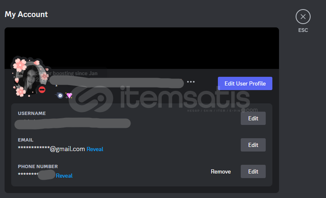
Task: Click the Do Not Disturb status indicator
Action: coord(42,90)
